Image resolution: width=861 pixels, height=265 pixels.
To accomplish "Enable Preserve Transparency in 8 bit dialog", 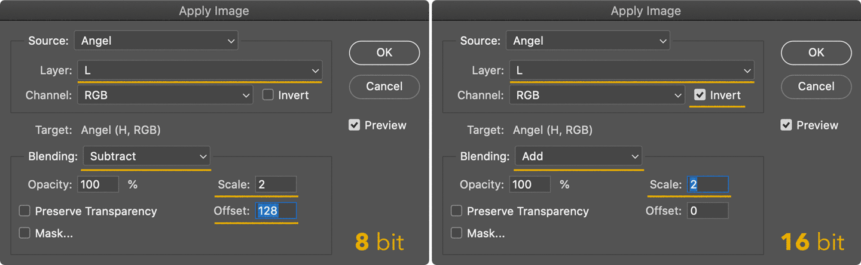I will point(25,211).
